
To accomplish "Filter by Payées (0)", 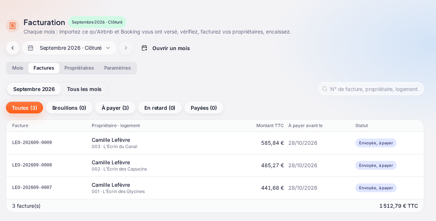I will point(204,108).
